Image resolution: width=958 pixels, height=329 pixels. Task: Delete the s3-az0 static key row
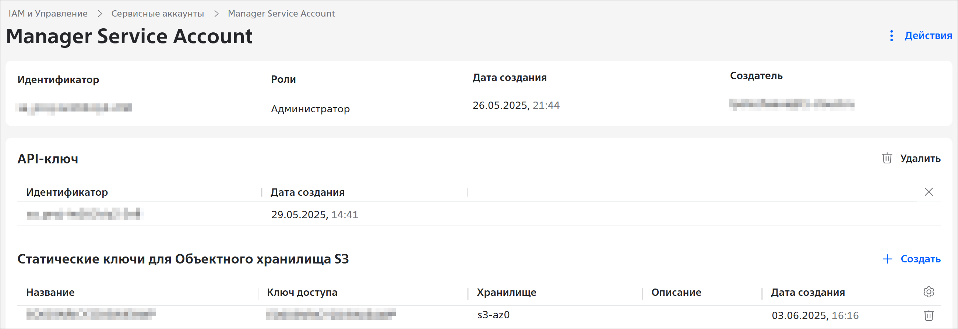click(x=929, y=315)
